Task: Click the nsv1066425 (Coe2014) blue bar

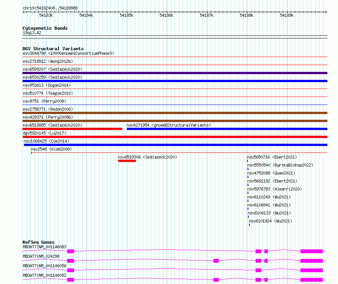Action: [175, 145]
